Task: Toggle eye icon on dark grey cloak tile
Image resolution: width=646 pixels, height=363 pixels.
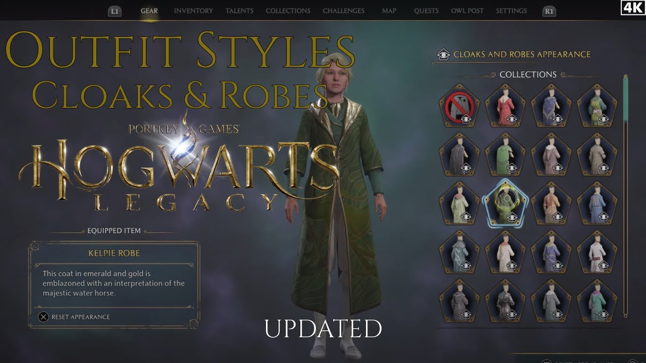Action: coord(466,168)
